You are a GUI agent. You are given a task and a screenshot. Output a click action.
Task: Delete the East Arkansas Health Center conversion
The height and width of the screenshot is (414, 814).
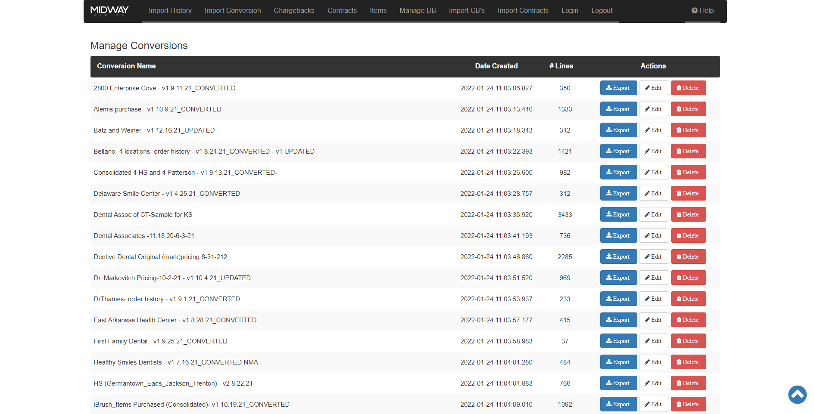coord(688,320)
